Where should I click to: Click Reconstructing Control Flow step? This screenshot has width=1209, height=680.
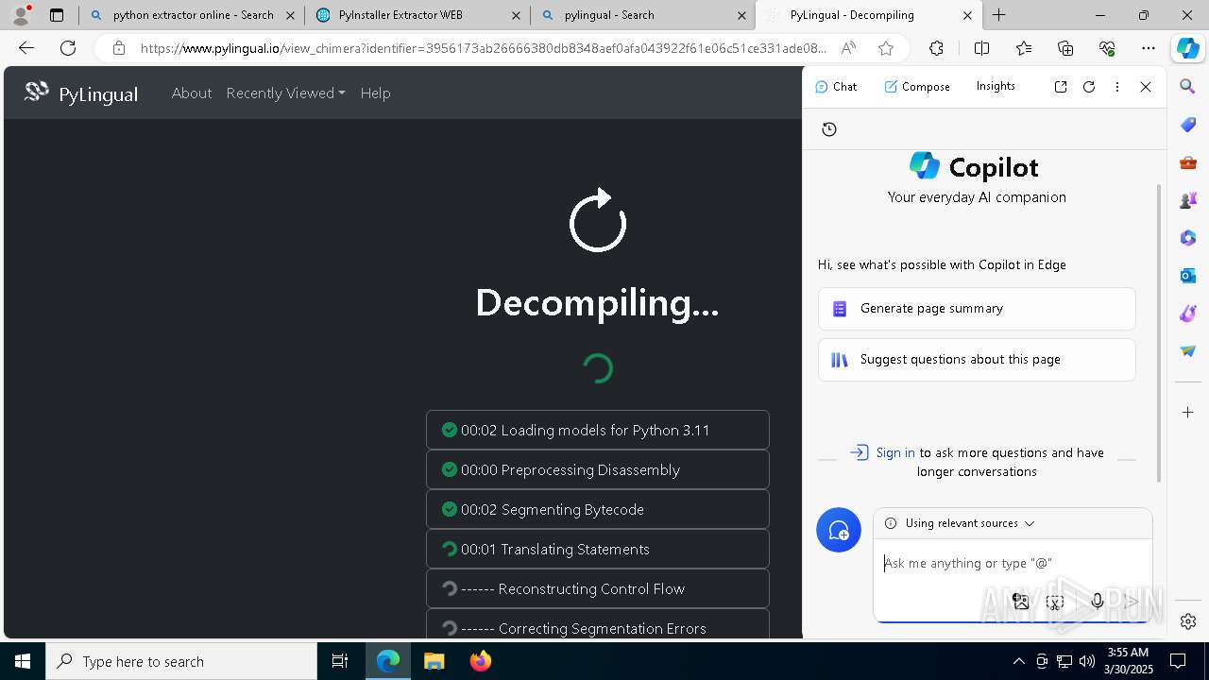point(598,588)
